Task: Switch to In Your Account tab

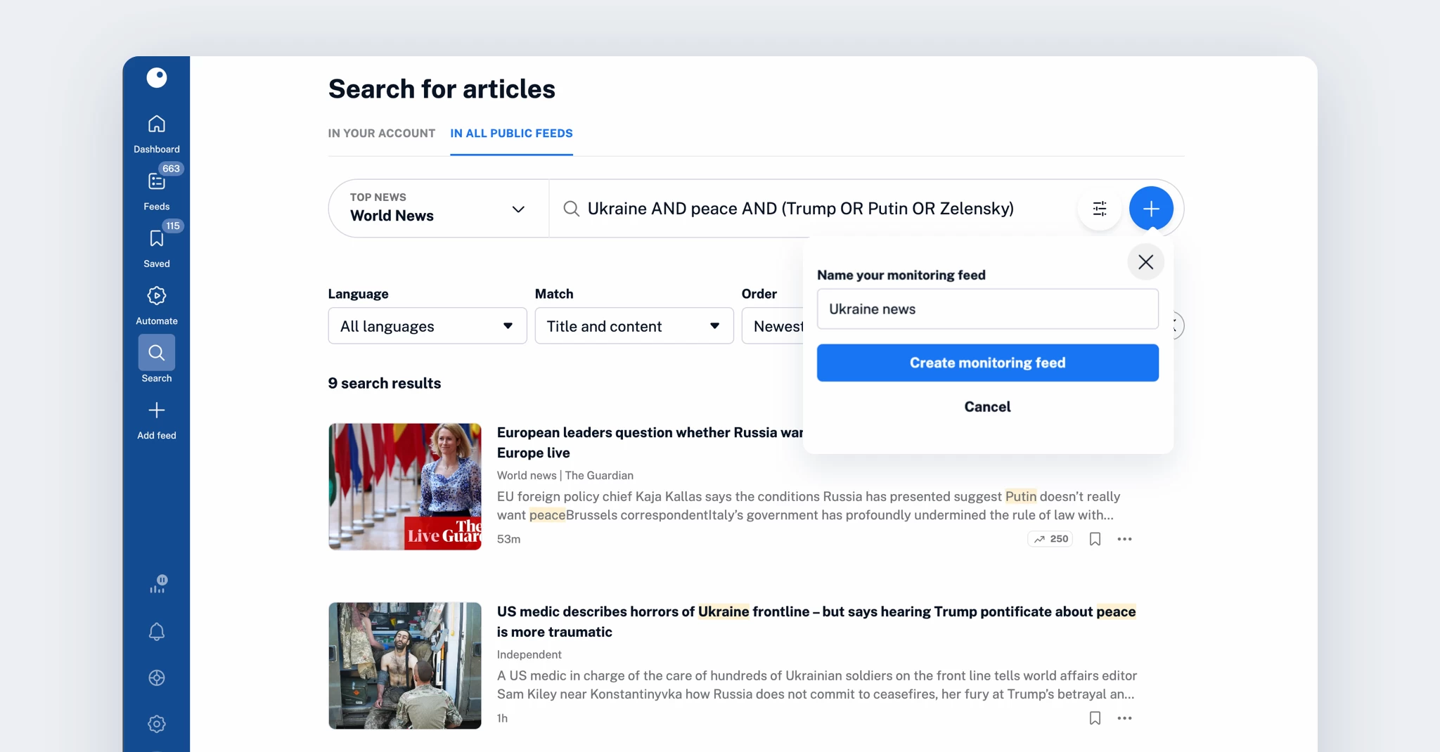Action: pos(382,134)
